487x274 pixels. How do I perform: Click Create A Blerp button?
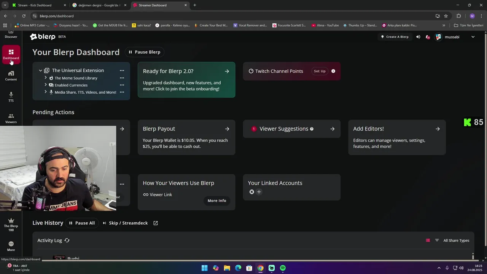pos(395,37)
